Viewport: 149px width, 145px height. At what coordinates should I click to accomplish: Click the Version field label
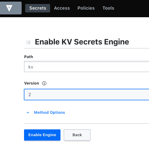[x=32, y=83]
